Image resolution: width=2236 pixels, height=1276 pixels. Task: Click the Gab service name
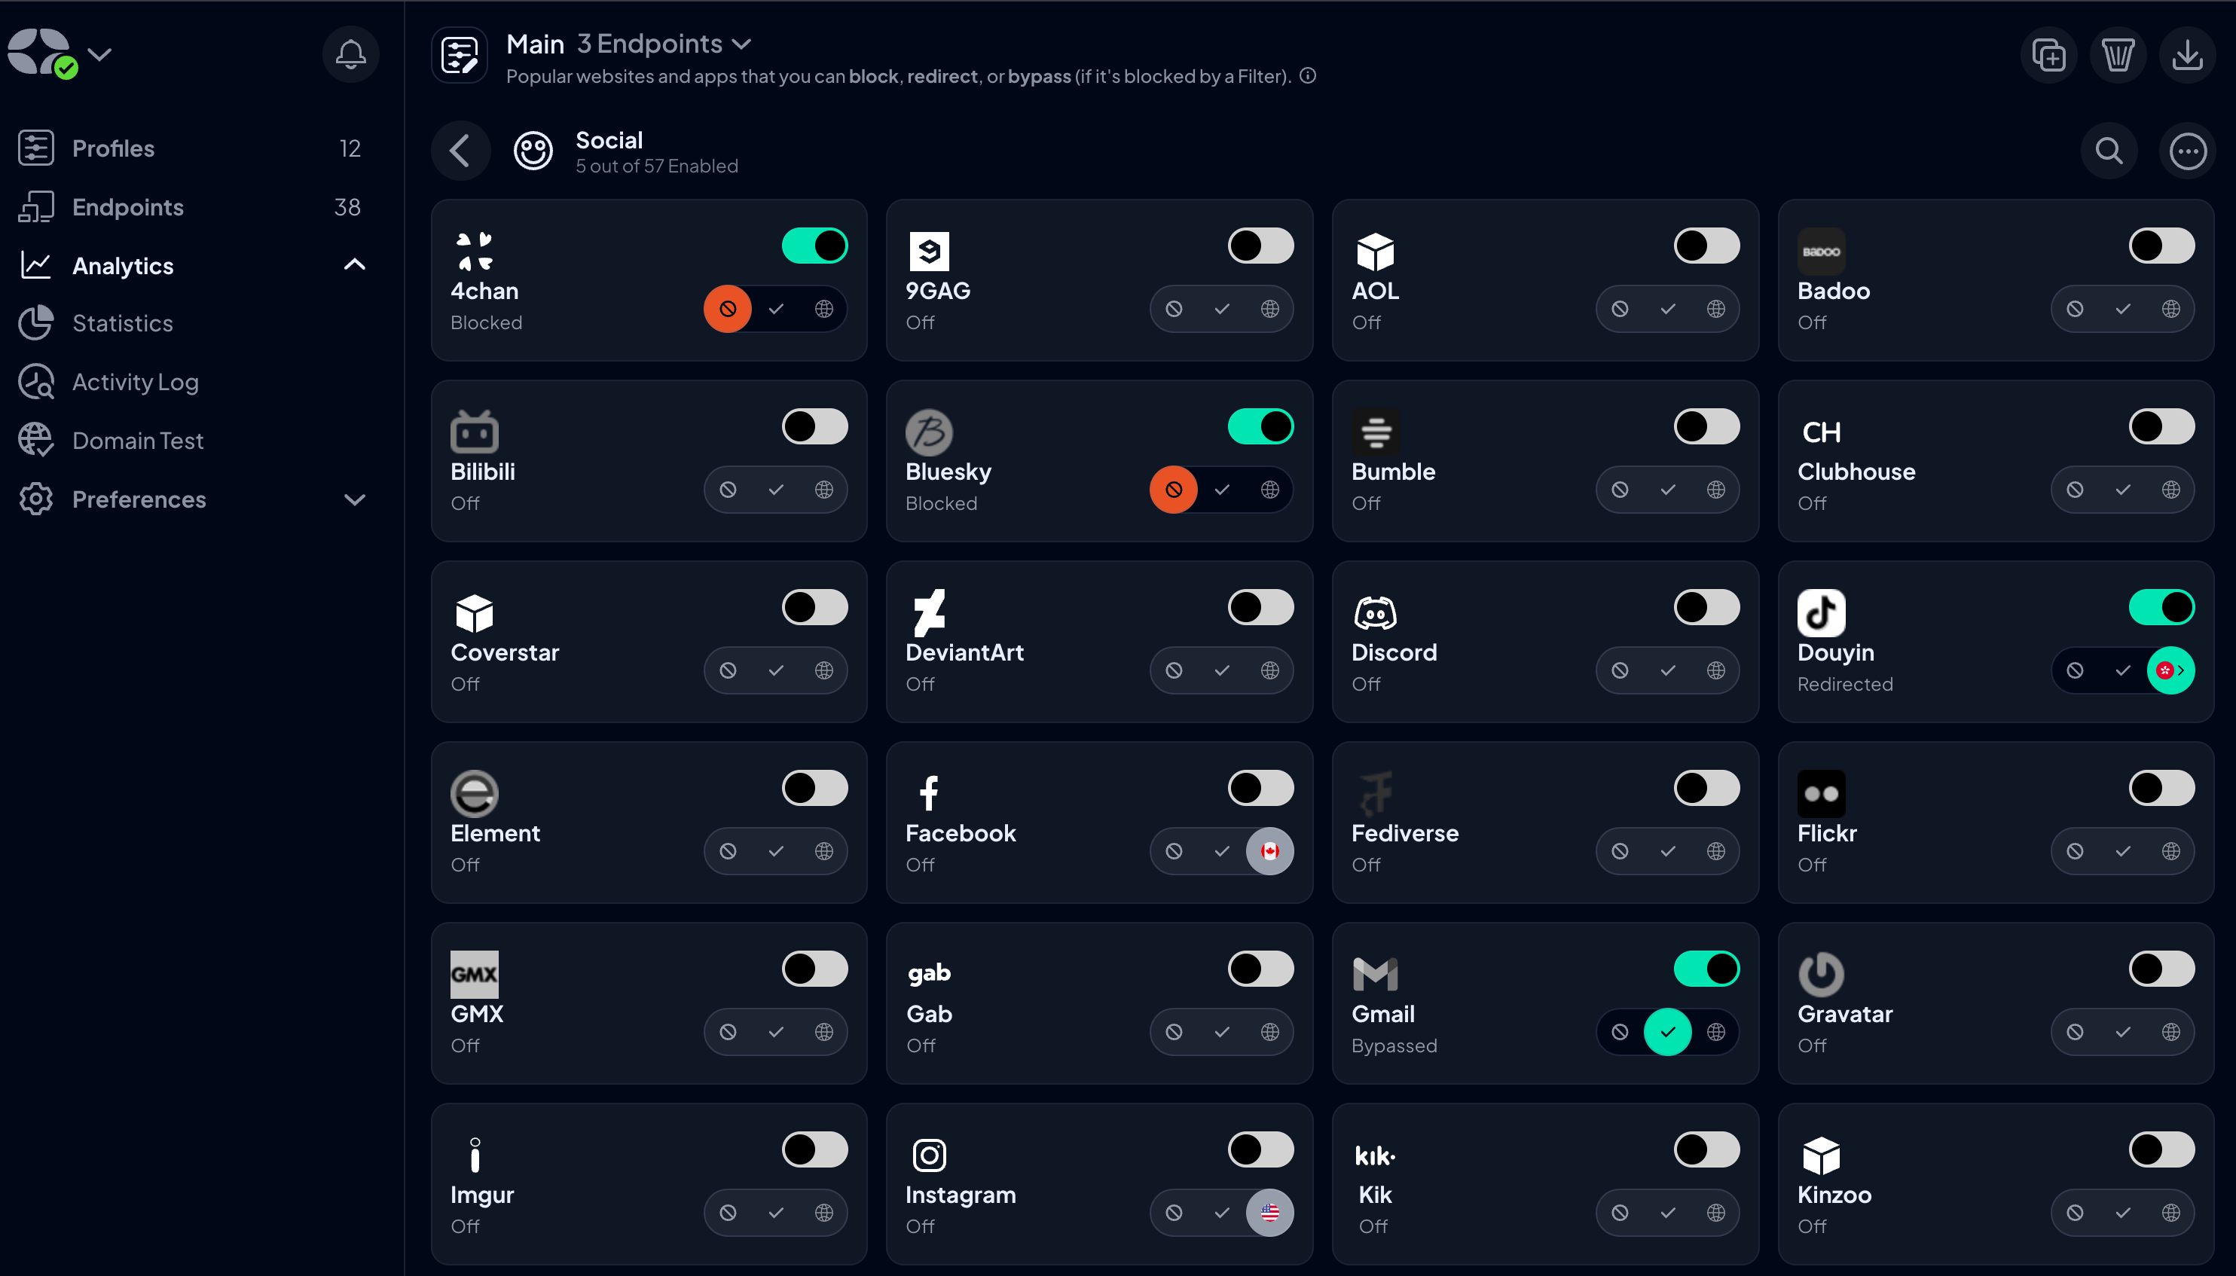(928, 1014)
